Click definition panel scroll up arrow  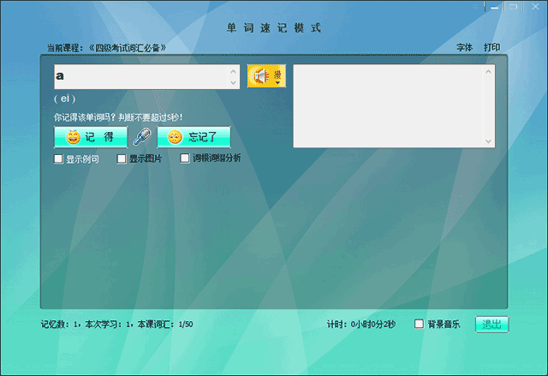pyautogui.click(x=488, y=72)
